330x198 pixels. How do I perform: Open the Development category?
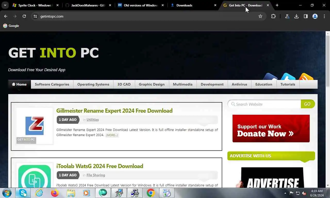pyautogui.click(x=212, y=84)
